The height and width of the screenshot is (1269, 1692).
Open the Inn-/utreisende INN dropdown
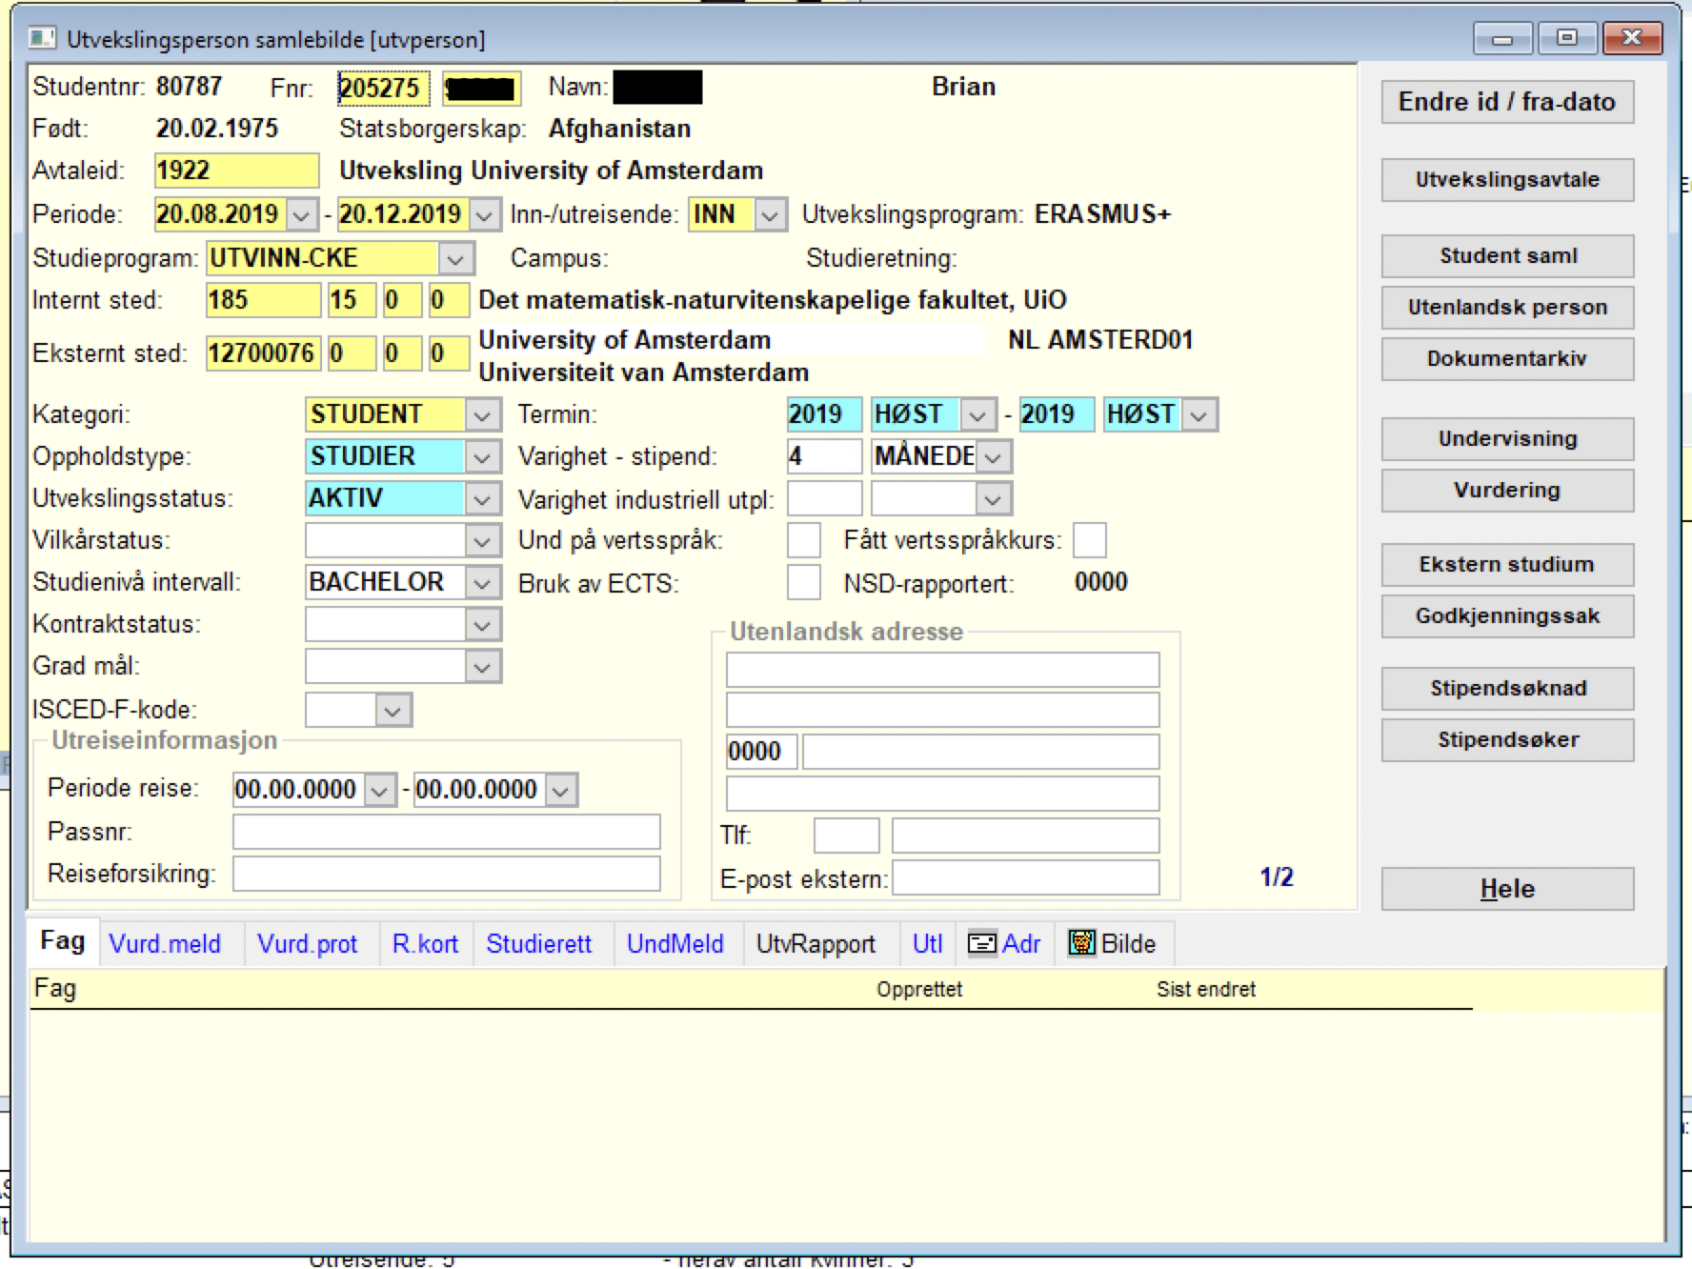770,214
